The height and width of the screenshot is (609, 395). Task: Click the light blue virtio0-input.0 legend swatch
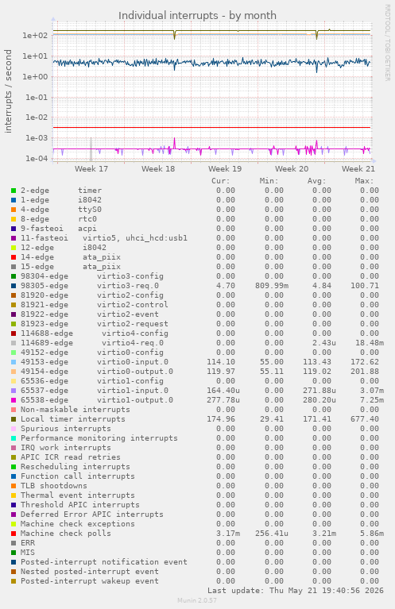[14, 362]
